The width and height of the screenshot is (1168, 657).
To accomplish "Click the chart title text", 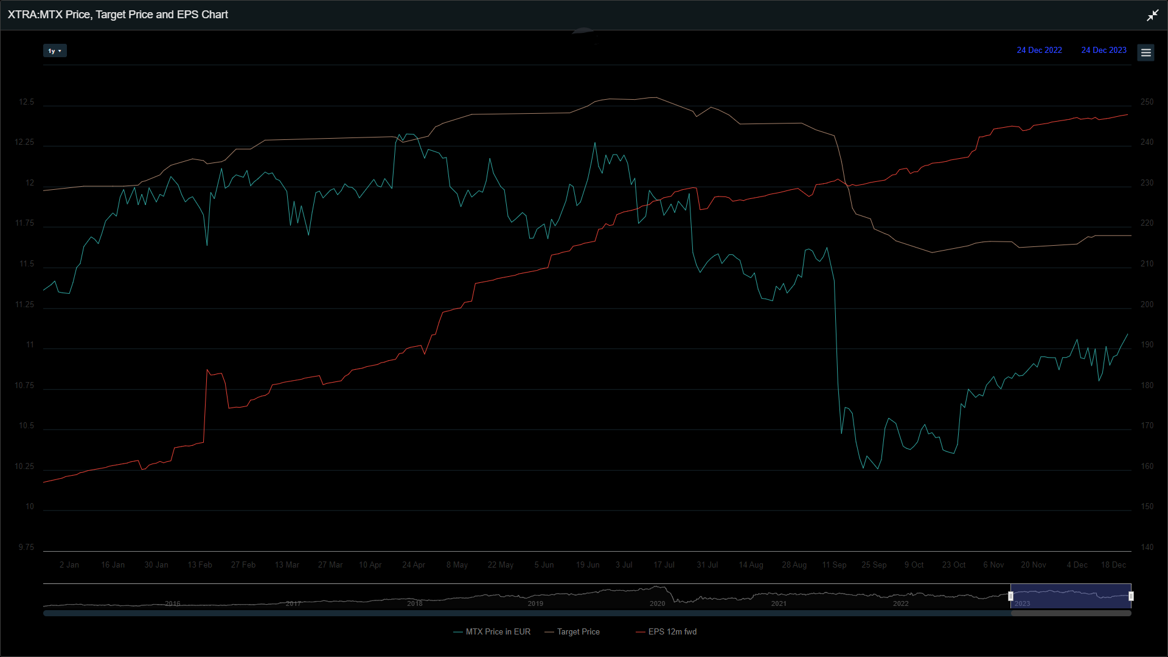I will coord(118,15).
